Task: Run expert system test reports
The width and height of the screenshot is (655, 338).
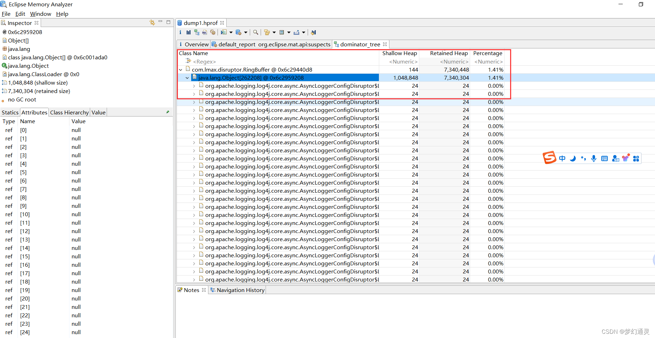Action: [224, 32]
